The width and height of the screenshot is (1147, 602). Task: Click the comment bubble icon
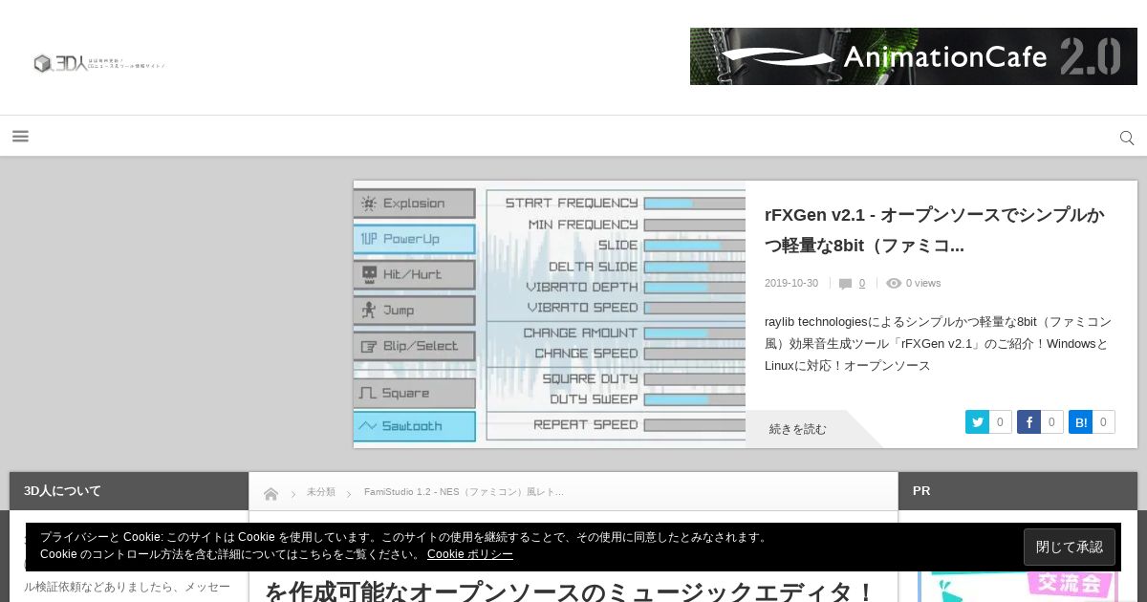pos(845,284)
